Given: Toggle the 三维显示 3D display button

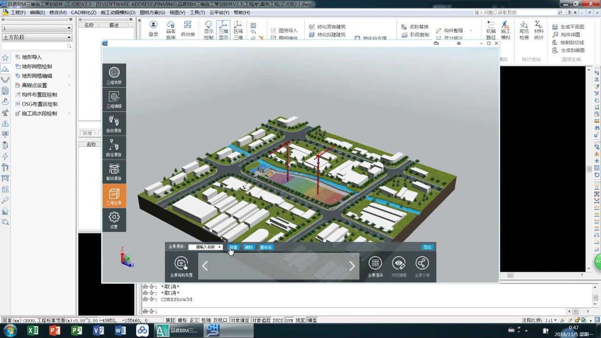Looking at the screenshot, I should tap(223, 30).
